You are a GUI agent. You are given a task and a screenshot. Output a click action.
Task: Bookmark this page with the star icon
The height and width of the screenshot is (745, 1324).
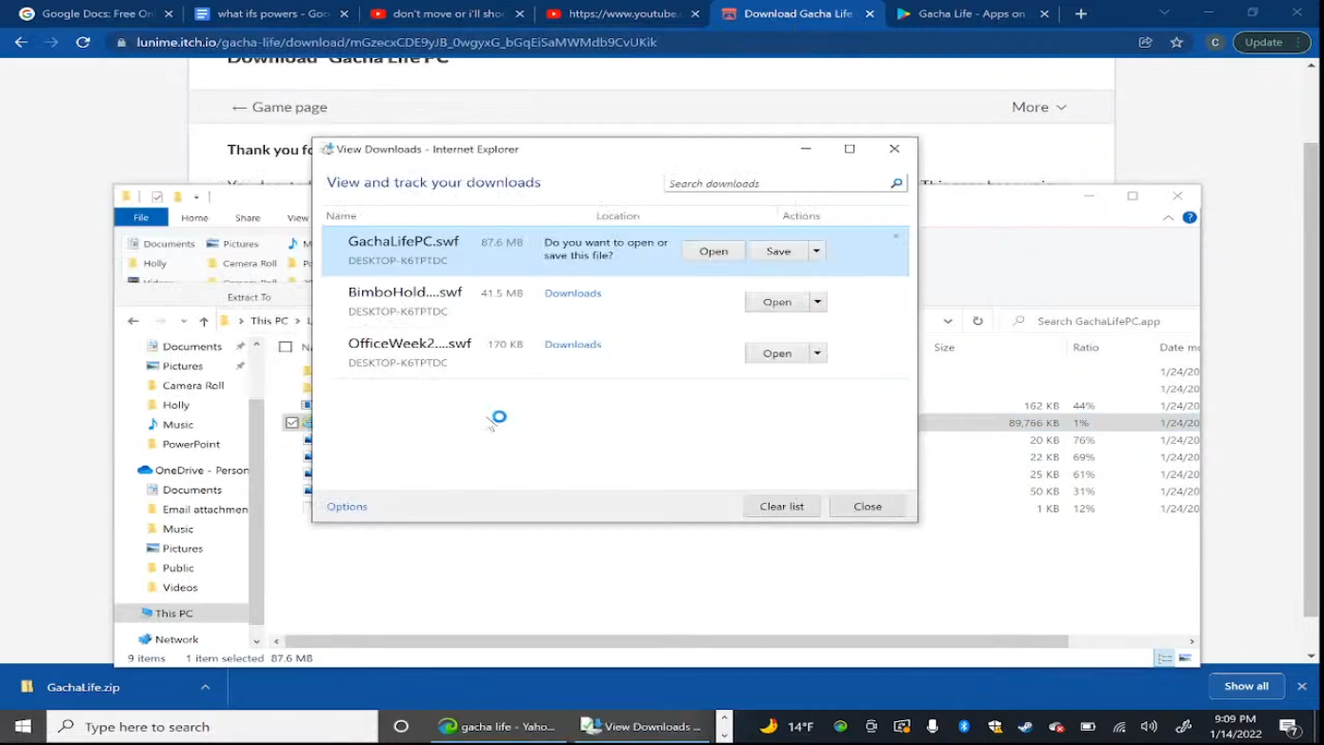[x=1176, y=42]
